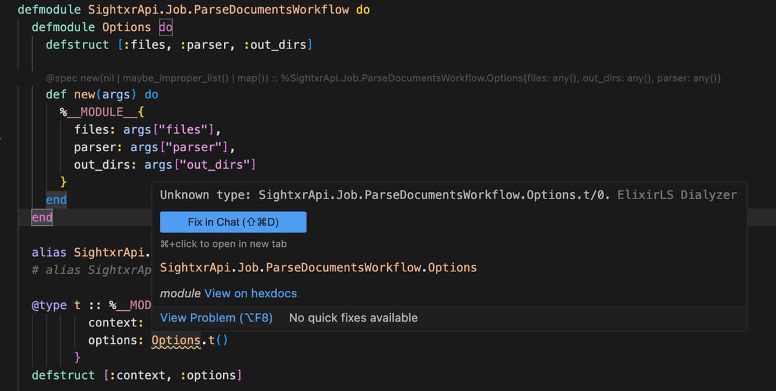Click the highlighted 'end' keyword closing Options module
Image resolution: width=776 pixels, height=391 pixels.
[x=42, y=217]
